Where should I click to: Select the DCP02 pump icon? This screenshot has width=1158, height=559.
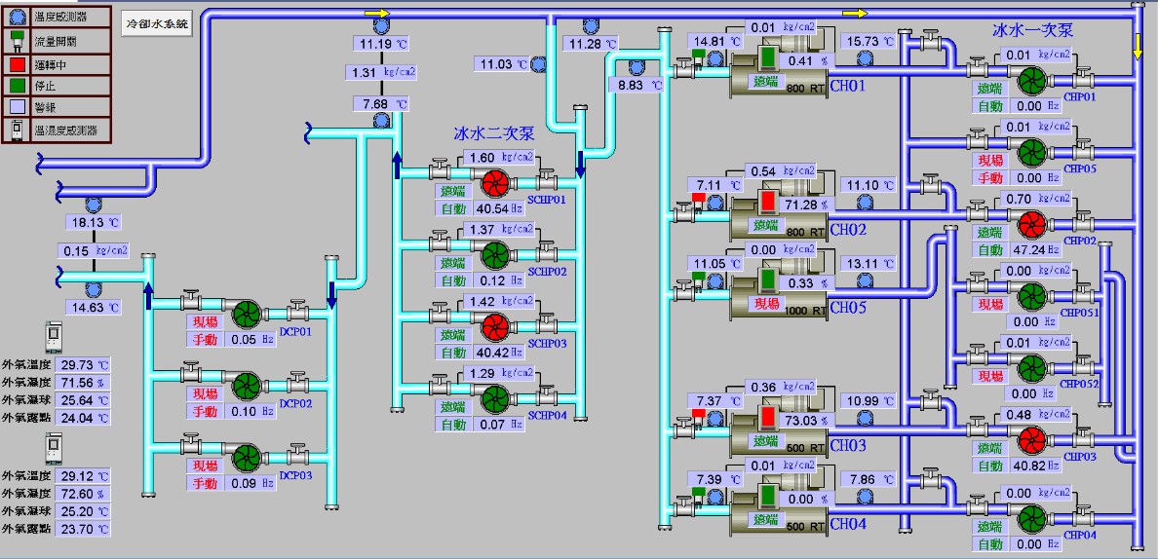click(246, 387)
